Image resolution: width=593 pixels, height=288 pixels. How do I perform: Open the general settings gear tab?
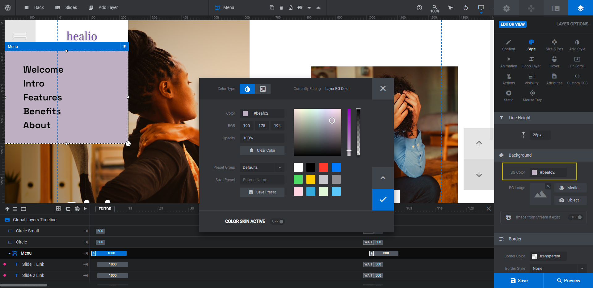click(x=507, y=8)
